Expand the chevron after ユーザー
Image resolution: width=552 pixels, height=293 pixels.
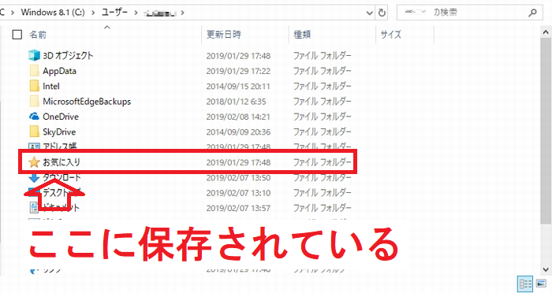click(x=136, y=13)
